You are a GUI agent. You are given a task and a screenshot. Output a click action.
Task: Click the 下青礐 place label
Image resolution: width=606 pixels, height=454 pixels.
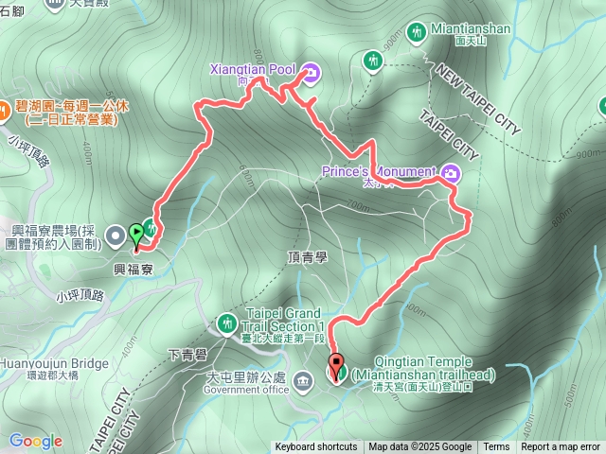(187, 355)
